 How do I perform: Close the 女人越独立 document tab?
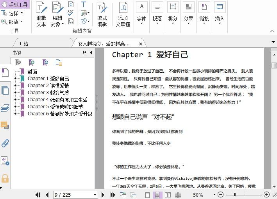[141, 44]
